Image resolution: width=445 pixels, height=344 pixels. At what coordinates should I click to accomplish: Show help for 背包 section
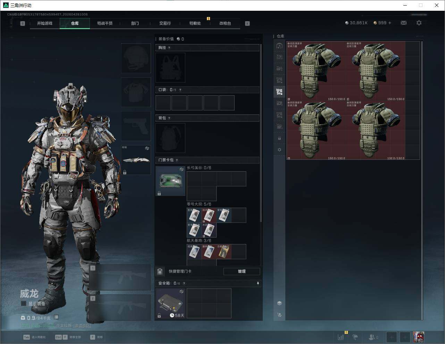(x=169, y=118)
